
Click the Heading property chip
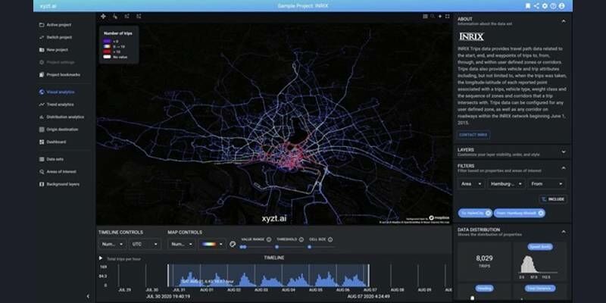484,289
